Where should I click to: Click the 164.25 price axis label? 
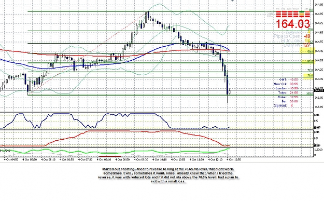[x=319, y=70]
